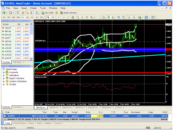Open the Tools menu

pyautogui.click(x=43, y=8)
